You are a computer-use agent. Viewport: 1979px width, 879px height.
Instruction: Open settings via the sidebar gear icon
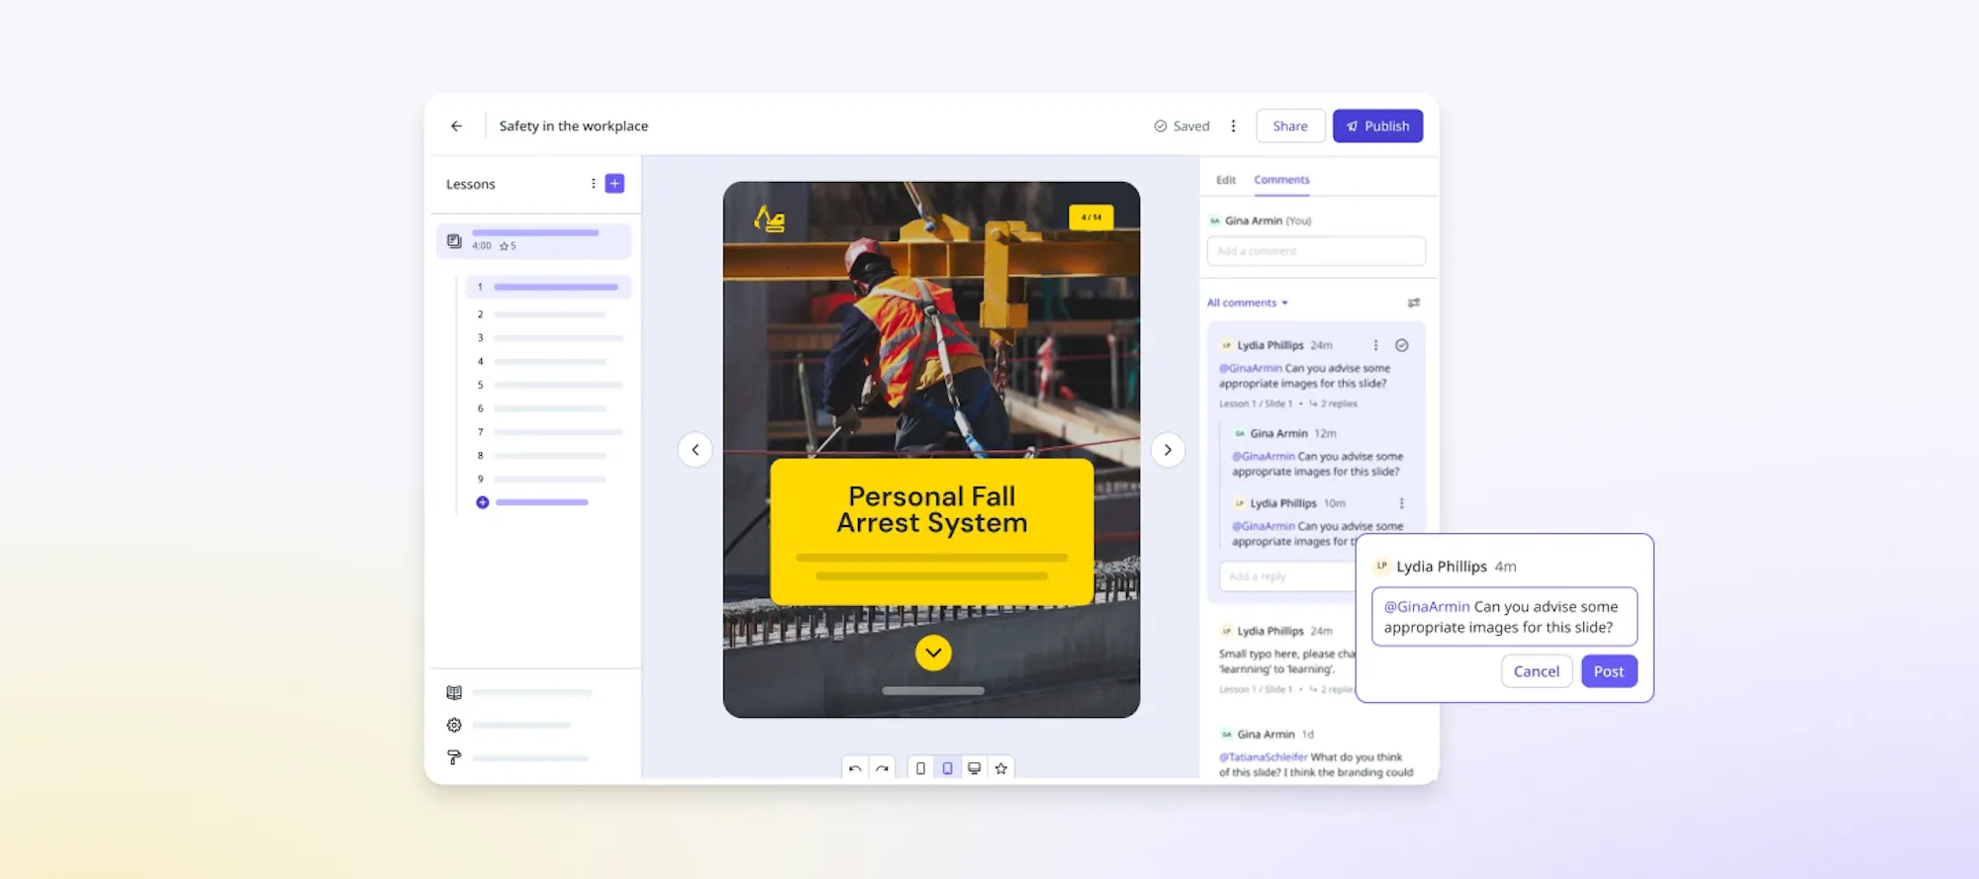454,725
